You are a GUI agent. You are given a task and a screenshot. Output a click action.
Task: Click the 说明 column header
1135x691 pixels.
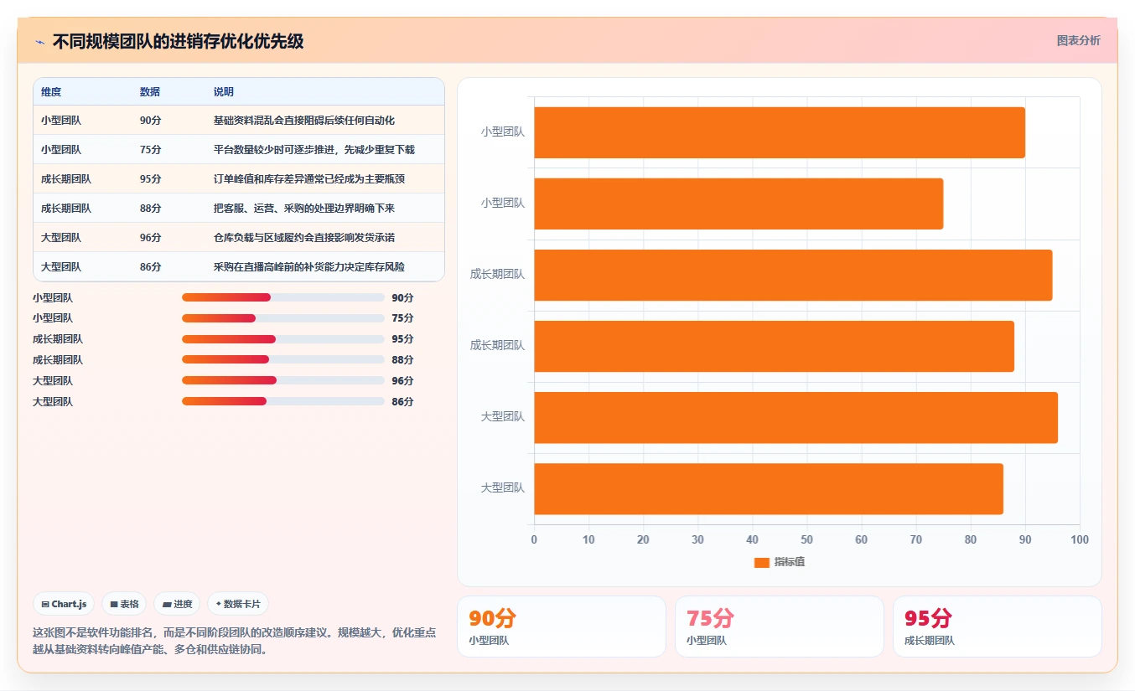coord(224,92)
